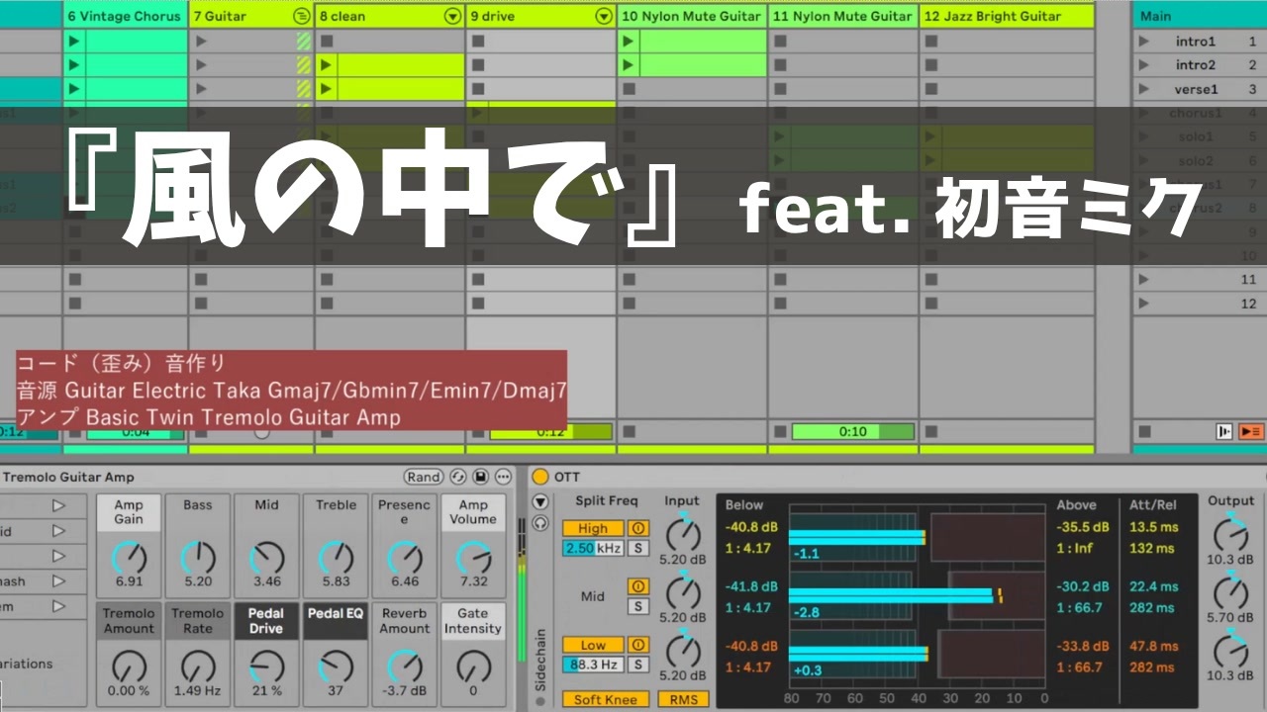Toggle the High split band button
Image resolution: width=1267 pixels, height=712 pixels.
(x=593, y=529)
